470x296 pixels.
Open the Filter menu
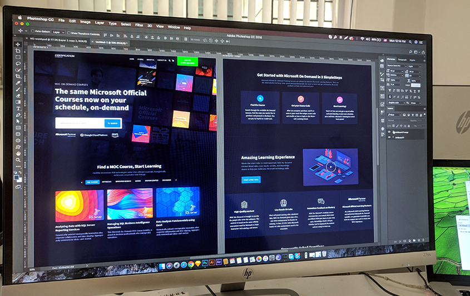[x=139, y=25]
